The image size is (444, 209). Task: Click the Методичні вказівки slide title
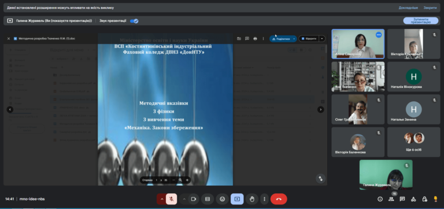(x=164, y=103)
